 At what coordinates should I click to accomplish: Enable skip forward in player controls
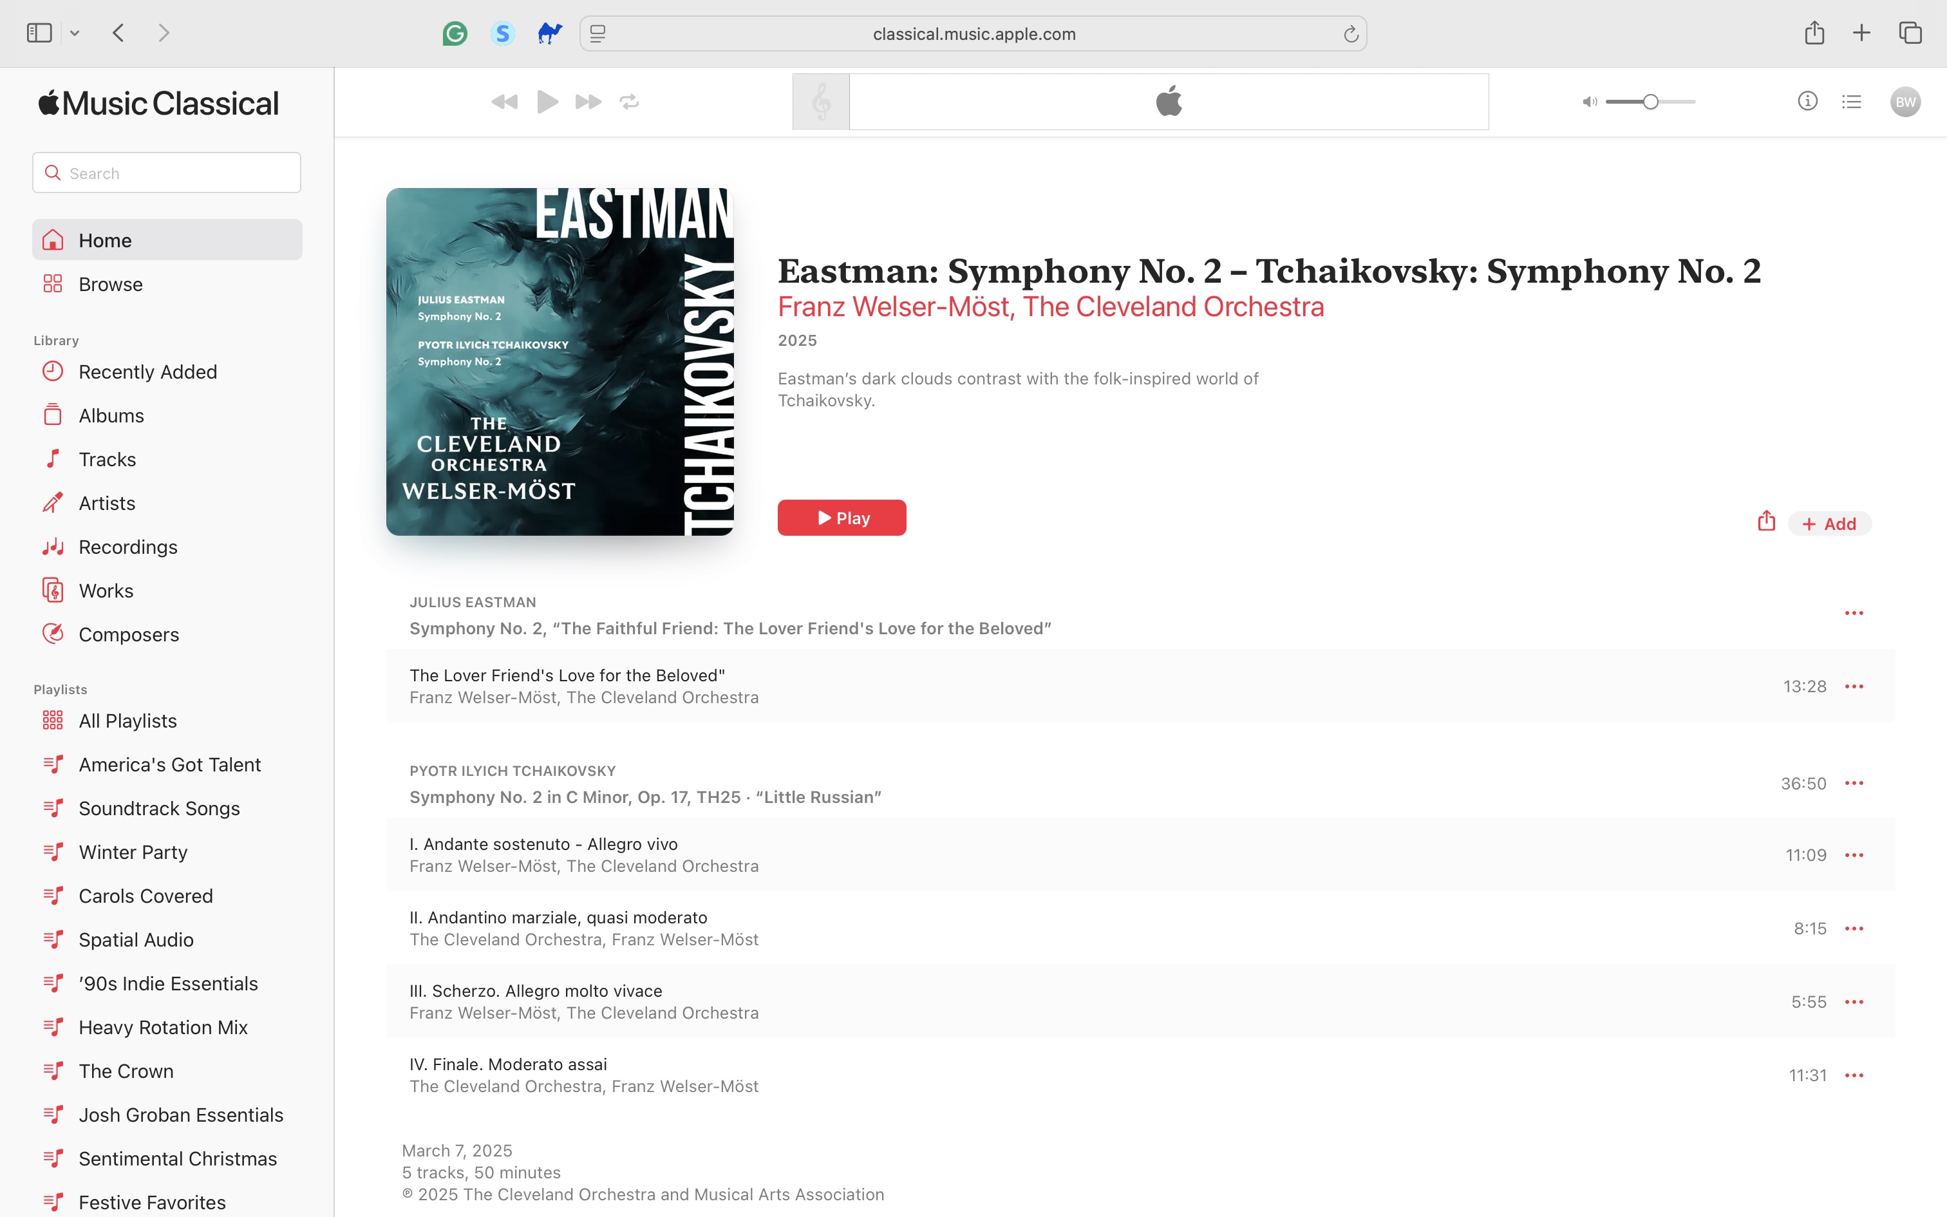[x=588, y=101]
